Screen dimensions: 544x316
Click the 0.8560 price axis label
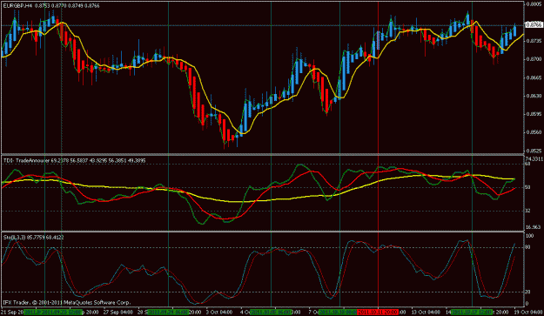[x=534, y=132]
